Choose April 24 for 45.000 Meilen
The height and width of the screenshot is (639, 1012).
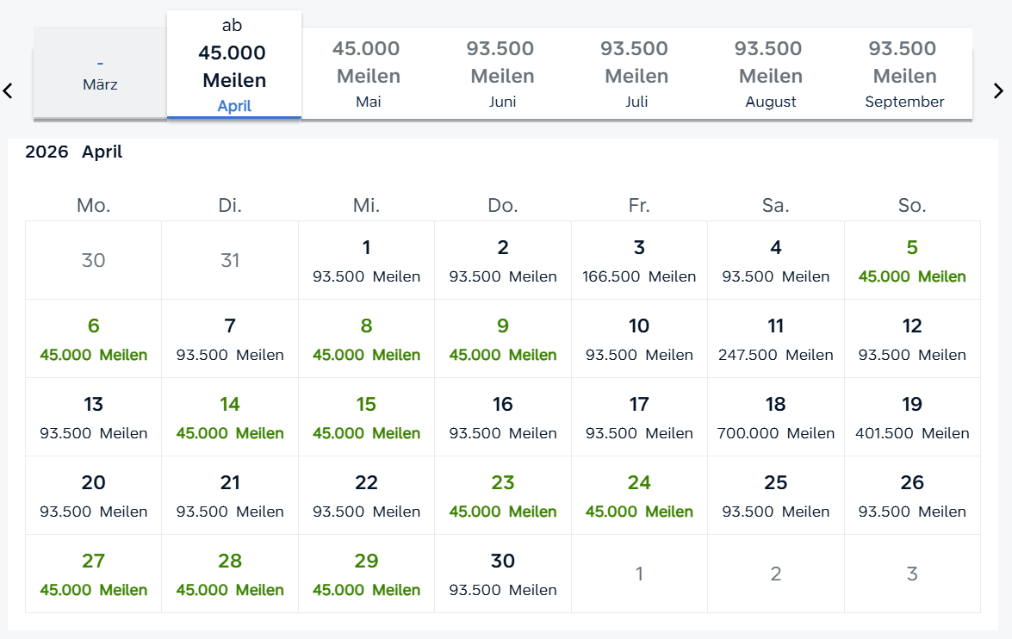(x=639, y=495)
